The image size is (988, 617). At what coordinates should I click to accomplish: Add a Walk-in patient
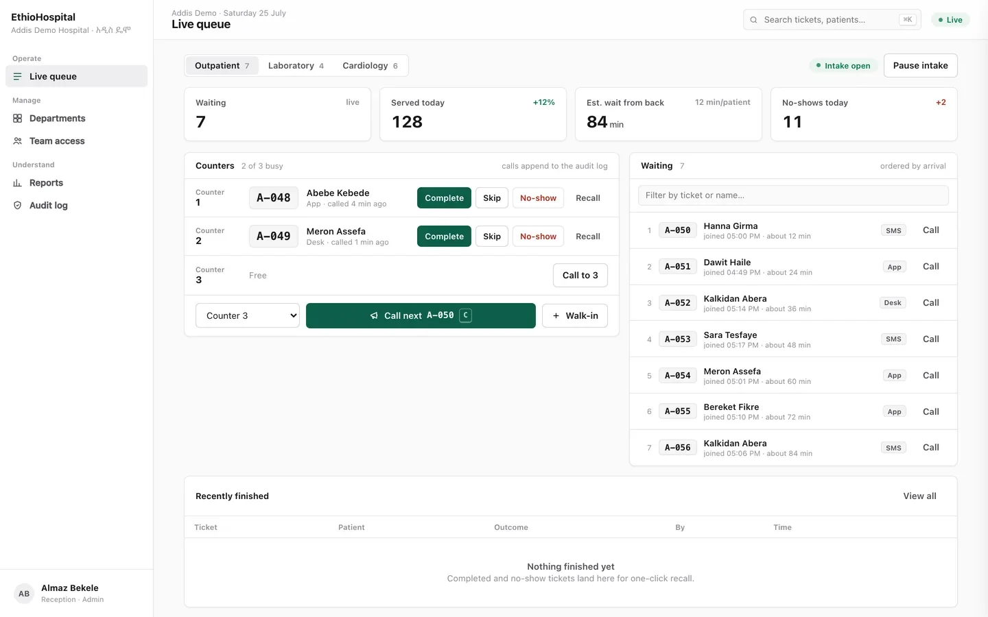click(x=575, y=316)
